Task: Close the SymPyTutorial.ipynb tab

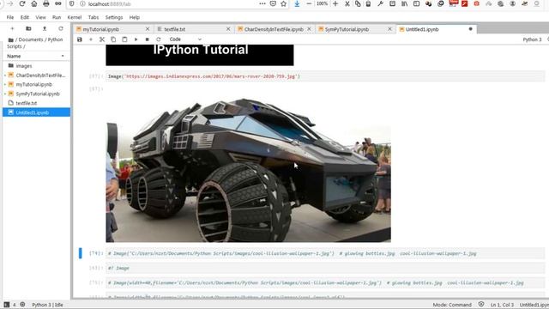Action: (389, 29)
